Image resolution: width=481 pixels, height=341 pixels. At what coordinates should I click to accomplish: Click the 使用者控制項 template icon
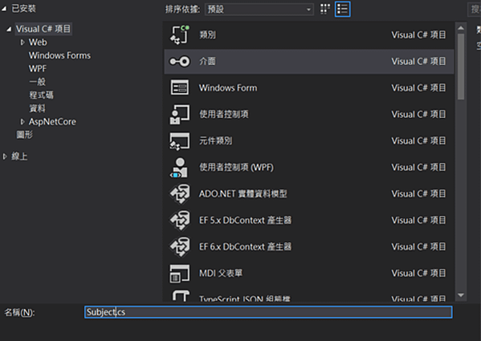click(x=180, y=114)
